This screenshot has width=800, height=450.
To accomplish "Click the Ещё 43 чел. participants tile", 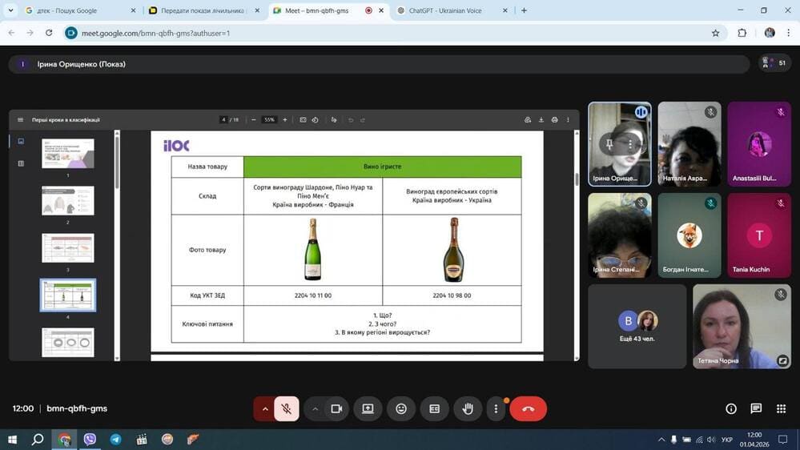I will [637, 326].
